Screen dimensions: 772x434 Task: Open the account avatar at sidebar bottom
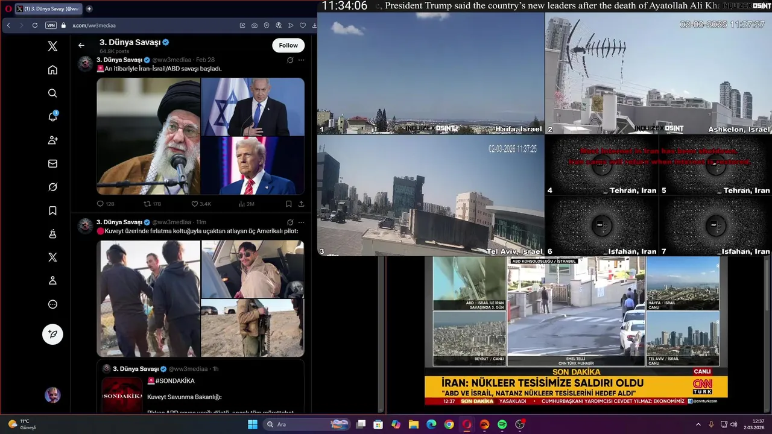coord(52,395)
